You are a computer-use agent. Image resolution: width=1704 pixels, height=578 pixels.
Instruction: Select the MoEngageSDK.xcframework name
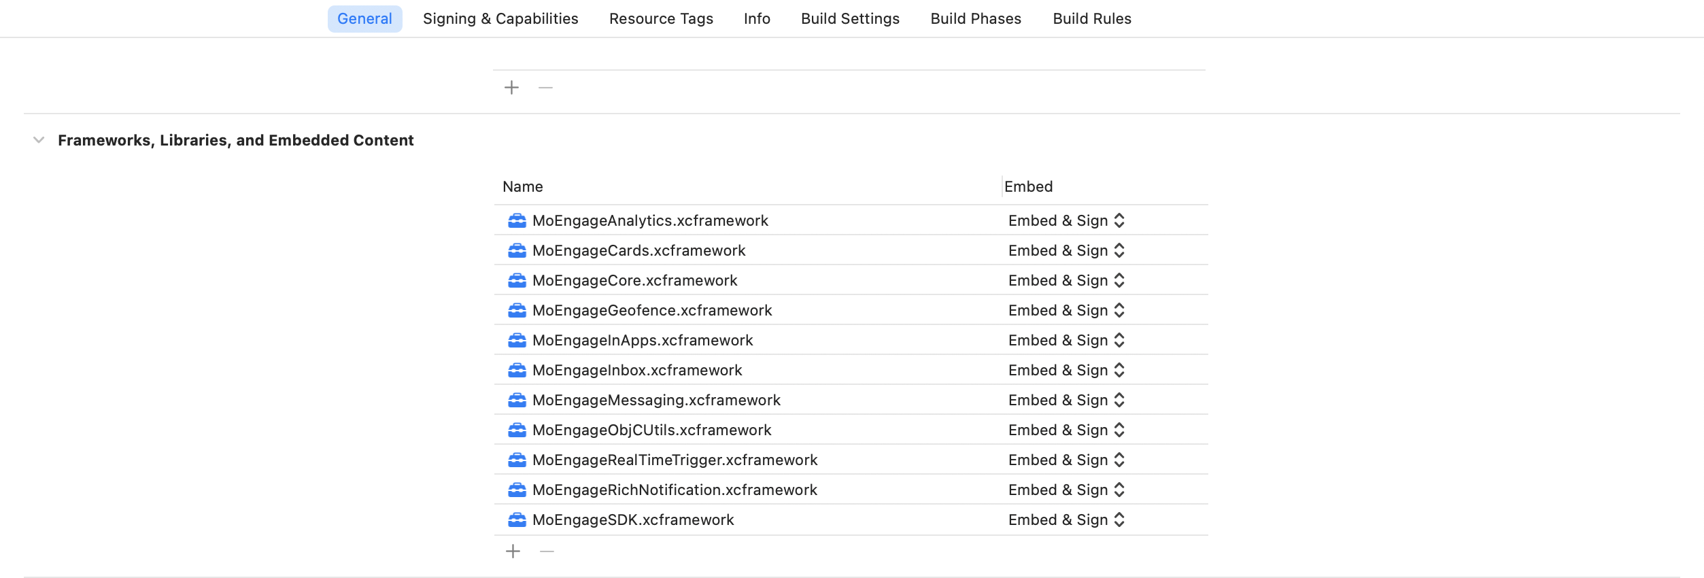coord(633,520)
